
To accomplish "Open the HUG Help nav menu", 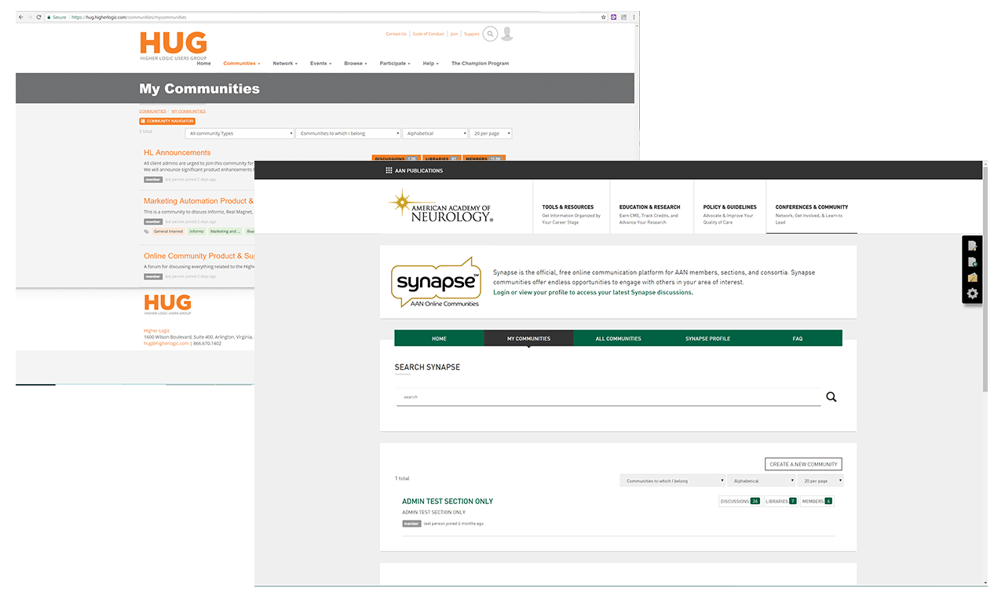I will point(430,64).
